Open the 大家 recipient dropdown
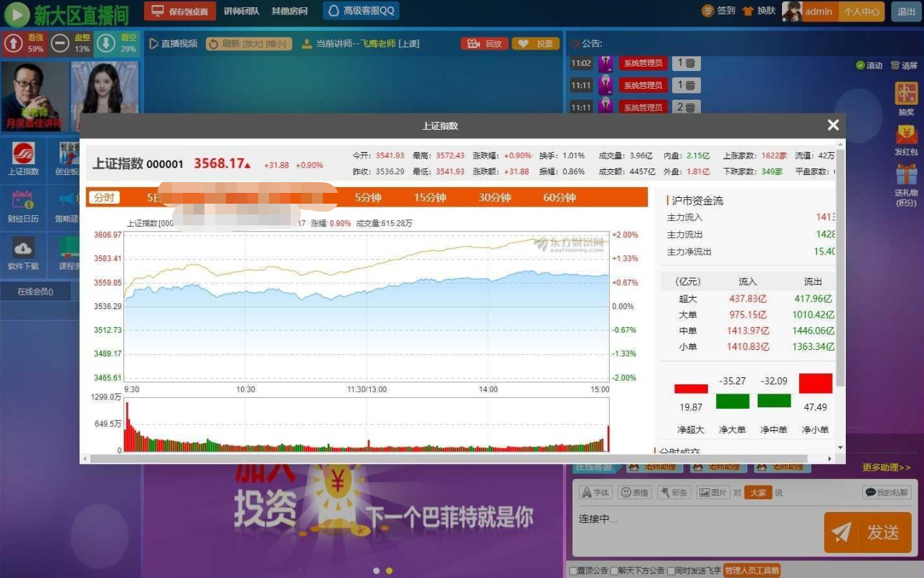The image size is (924, 578). [758, 493]
